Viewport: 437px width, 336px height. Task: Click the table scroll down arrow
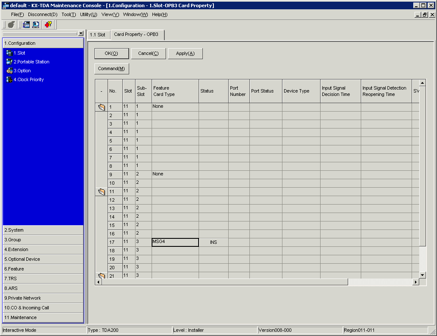pyautogui.click(x=423, y=275)
